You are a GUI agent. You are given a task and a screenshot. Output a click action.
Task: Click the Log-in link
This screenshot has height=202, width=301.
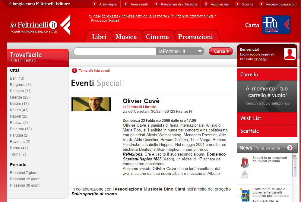tap(244, 55)
